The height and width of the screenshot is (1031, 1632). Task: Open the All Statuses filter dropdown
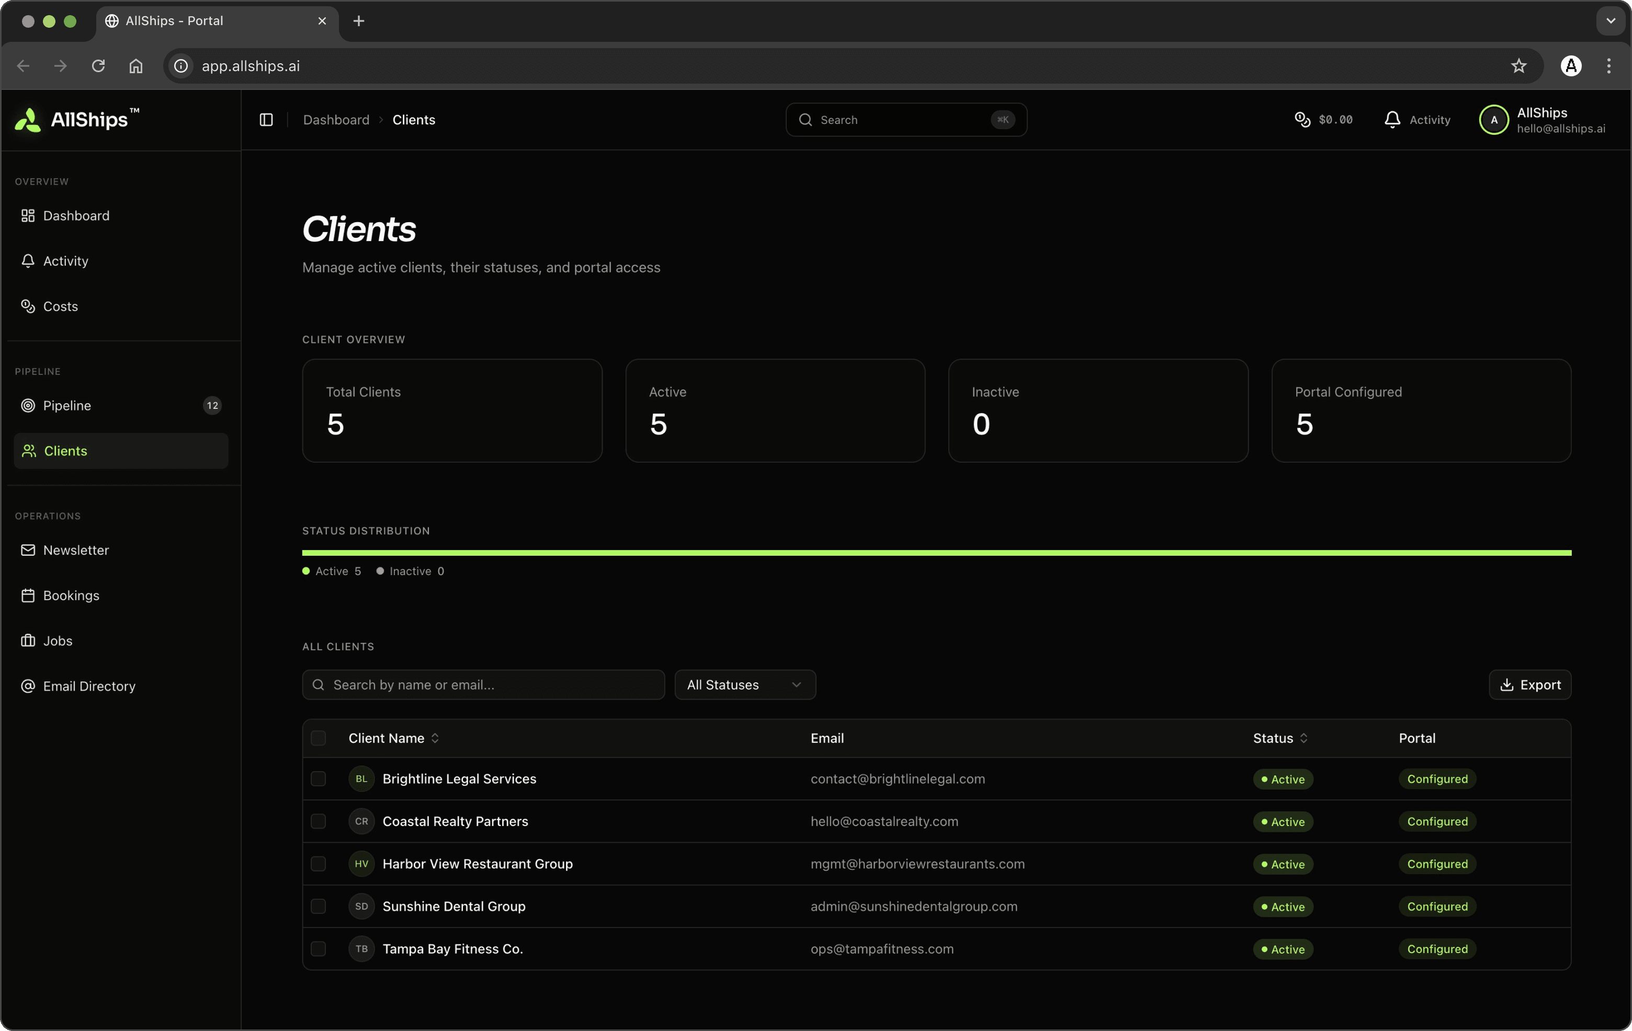(x=745, y=685)
